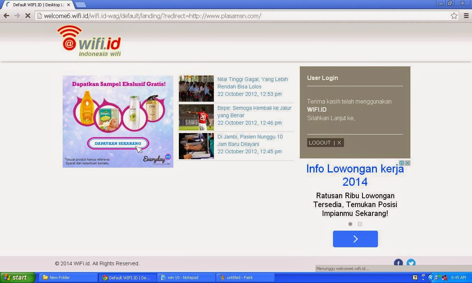472x283 pixels.
Task: Click thumbnail of seated crowd news
Action: point(196,88)
